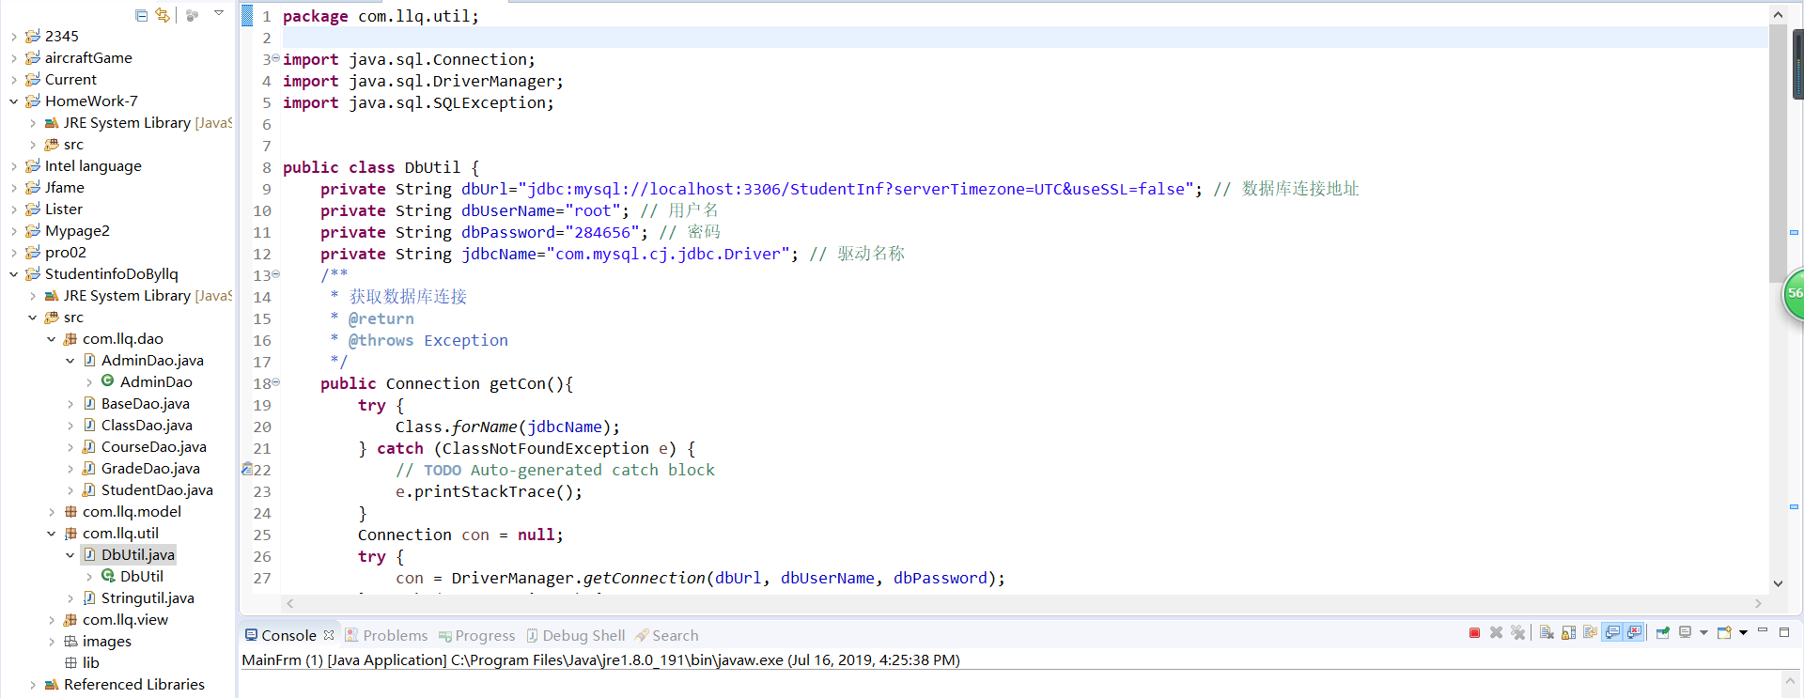1804x698 pixels.
Task: Toggle Show Console on standard error change
Action: pyautogui.click(x=1635, y=633)
